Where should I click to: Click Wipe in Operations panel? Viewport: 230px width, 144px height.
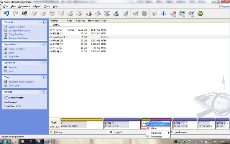pyautogui.click(x=11, y=53)
